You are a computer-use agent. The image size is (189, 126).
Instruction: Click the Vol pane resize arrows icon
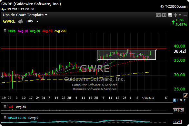pos(5,106)
